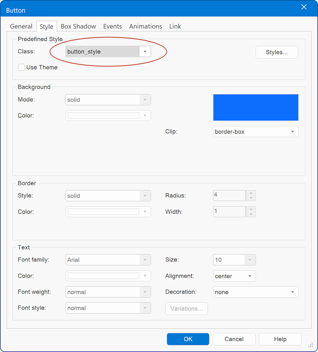Image resolution: width=318 pixels, height=352 pixels.
Task: Click the text Size field showing 10
Action: click(229, 260)
